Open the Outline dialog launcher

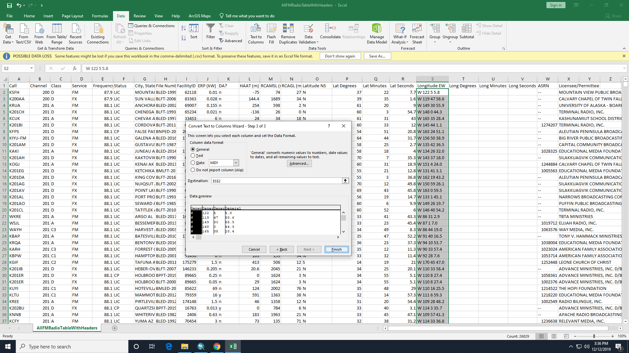504,49
